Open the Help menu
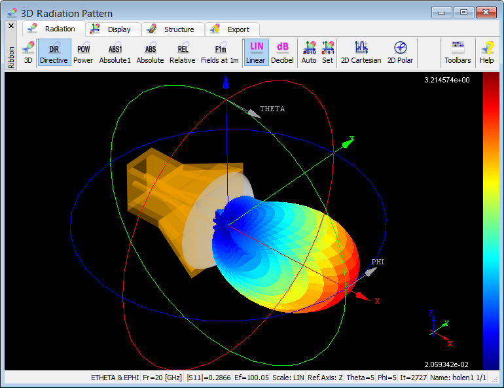Image resolution: width=504 pixels, height=388 pixels. click(x=487, y=53)
